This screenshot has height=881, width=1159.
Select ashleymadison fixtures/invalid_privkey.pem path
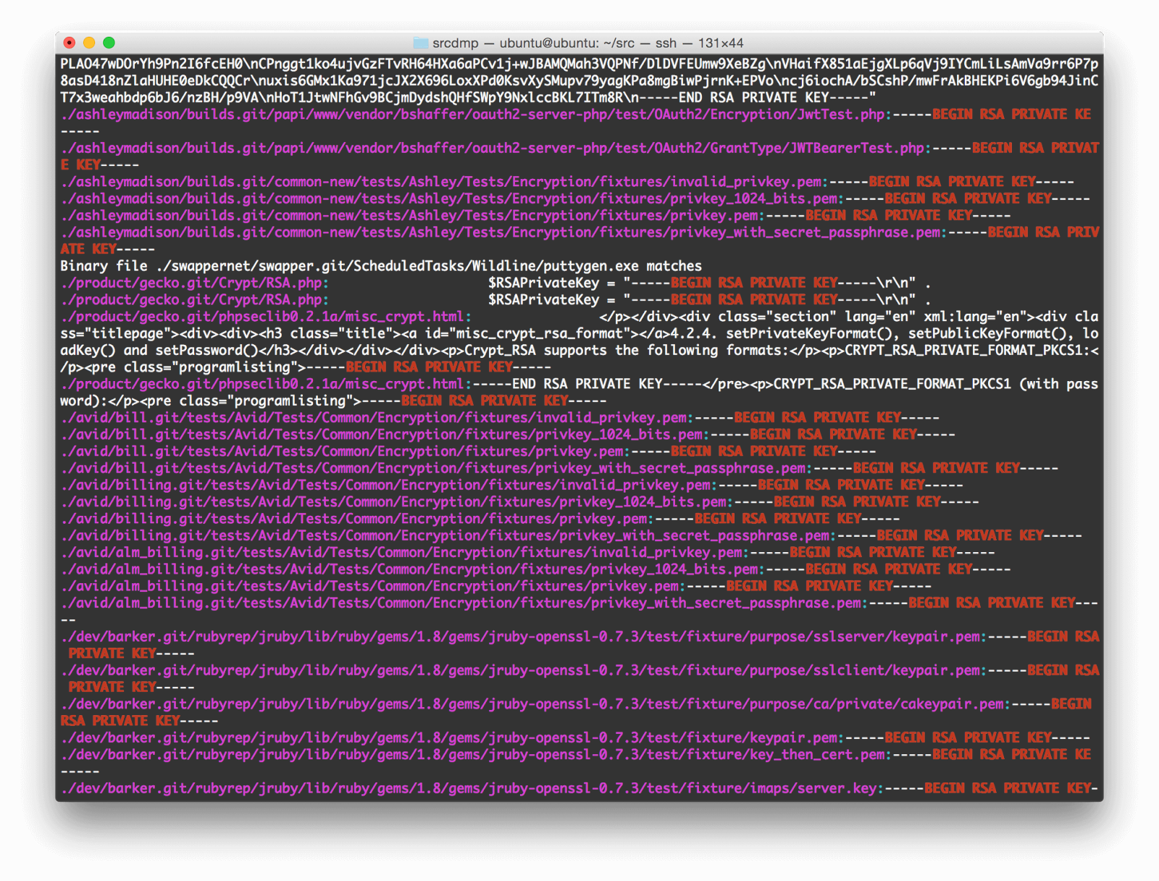coord(441,182)
